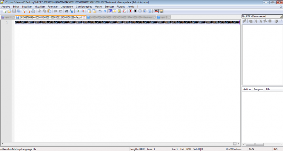Open the Editar menu

tap(16, 6)
